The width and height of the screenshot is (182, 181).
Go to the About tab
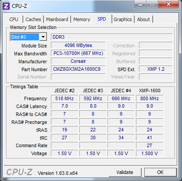point(143,19)
